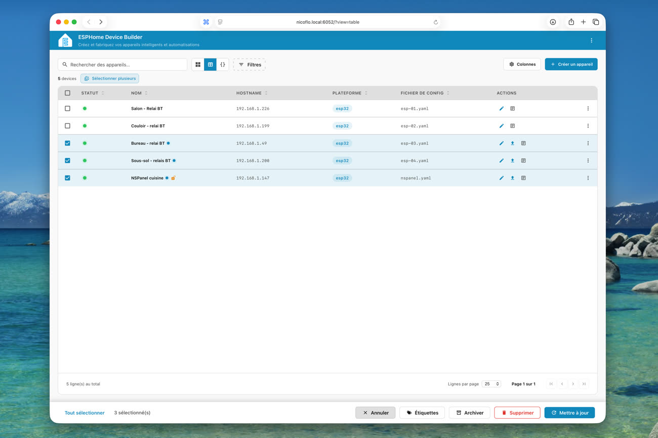Open the Colonnes settings
The width and height of the screenshot is (658, 438).
tap(522, 64)
